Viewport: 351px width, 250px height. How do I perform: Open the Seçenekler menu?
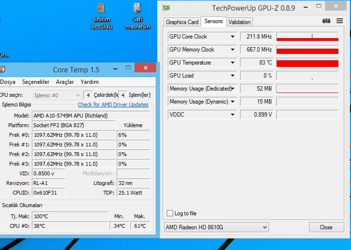(x=36, y=82)
